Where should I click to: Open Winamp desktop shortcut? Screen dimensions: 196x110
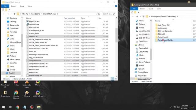pyautogui.click(x=27, y=94)
